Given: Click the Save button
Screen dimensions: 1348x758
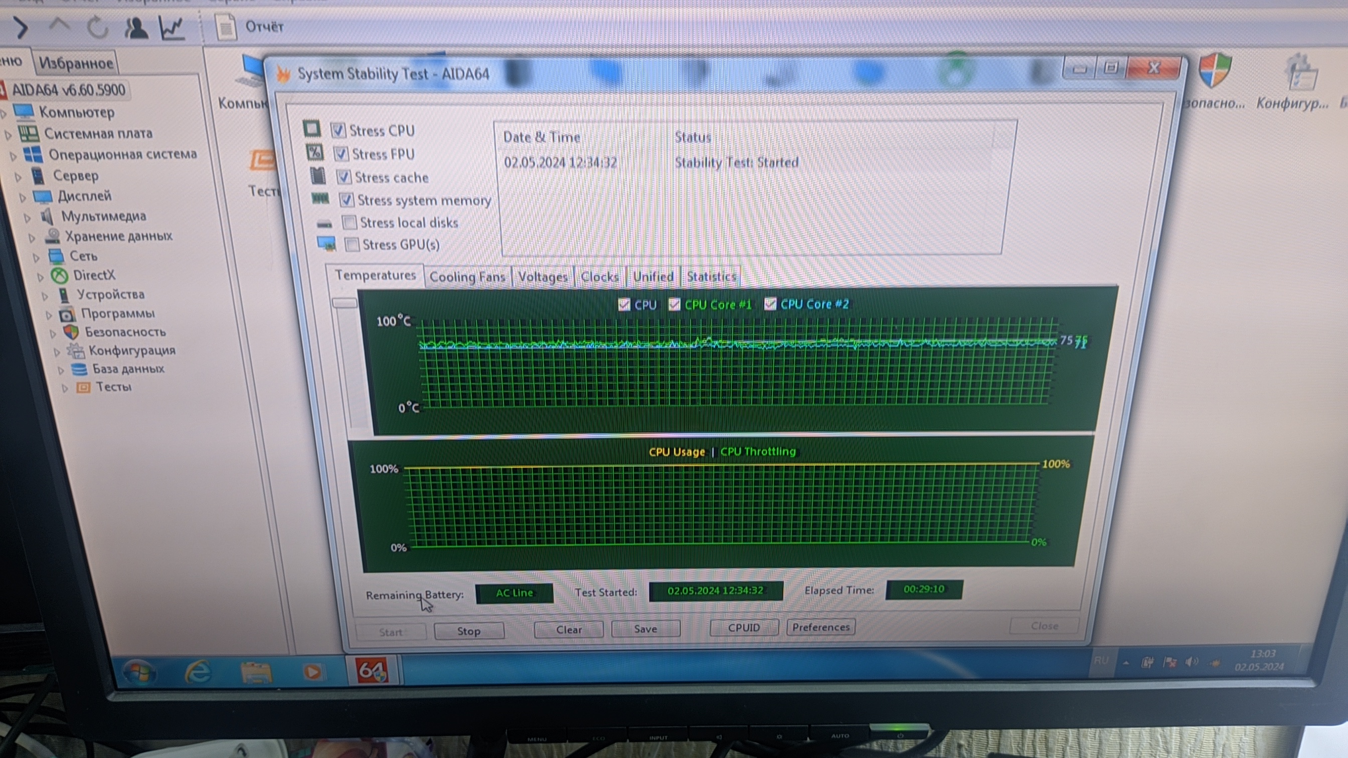Looking at the screenshot, I should click(x=646, y=629).
